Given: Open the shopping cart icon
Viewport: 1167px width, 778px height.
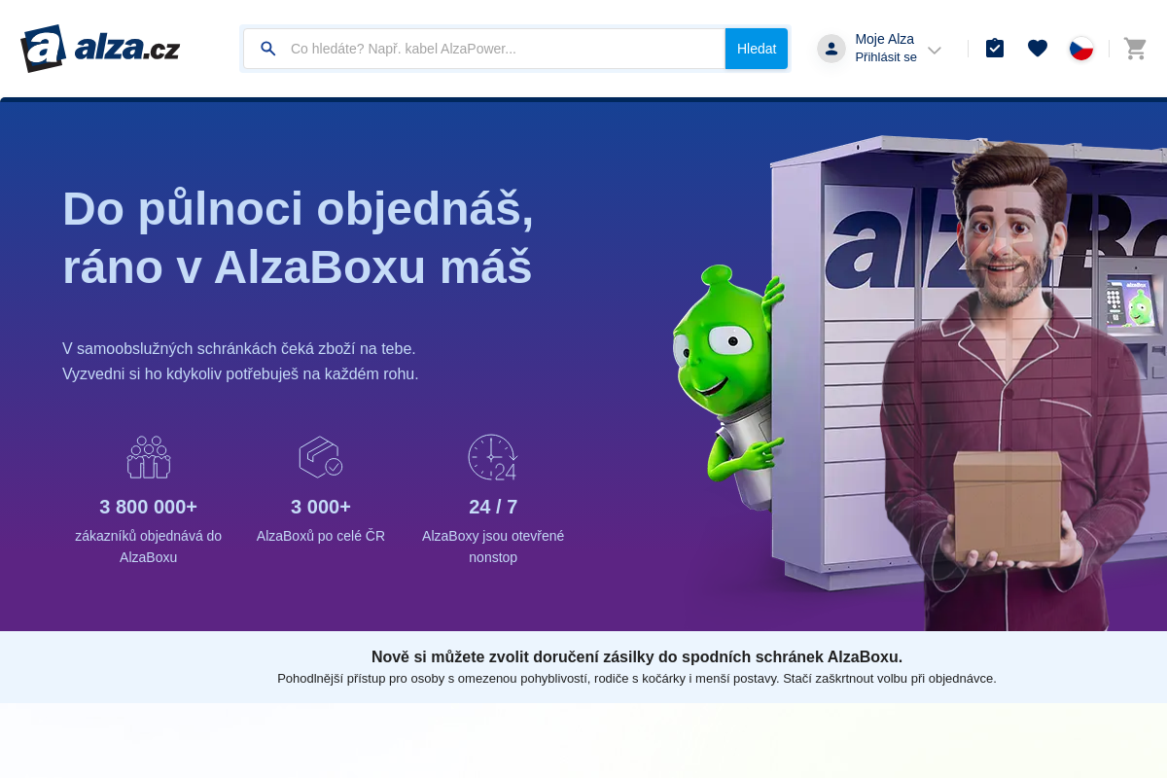Looking at the screenshot, I should pyautogui.click(x=1135, y=49).
